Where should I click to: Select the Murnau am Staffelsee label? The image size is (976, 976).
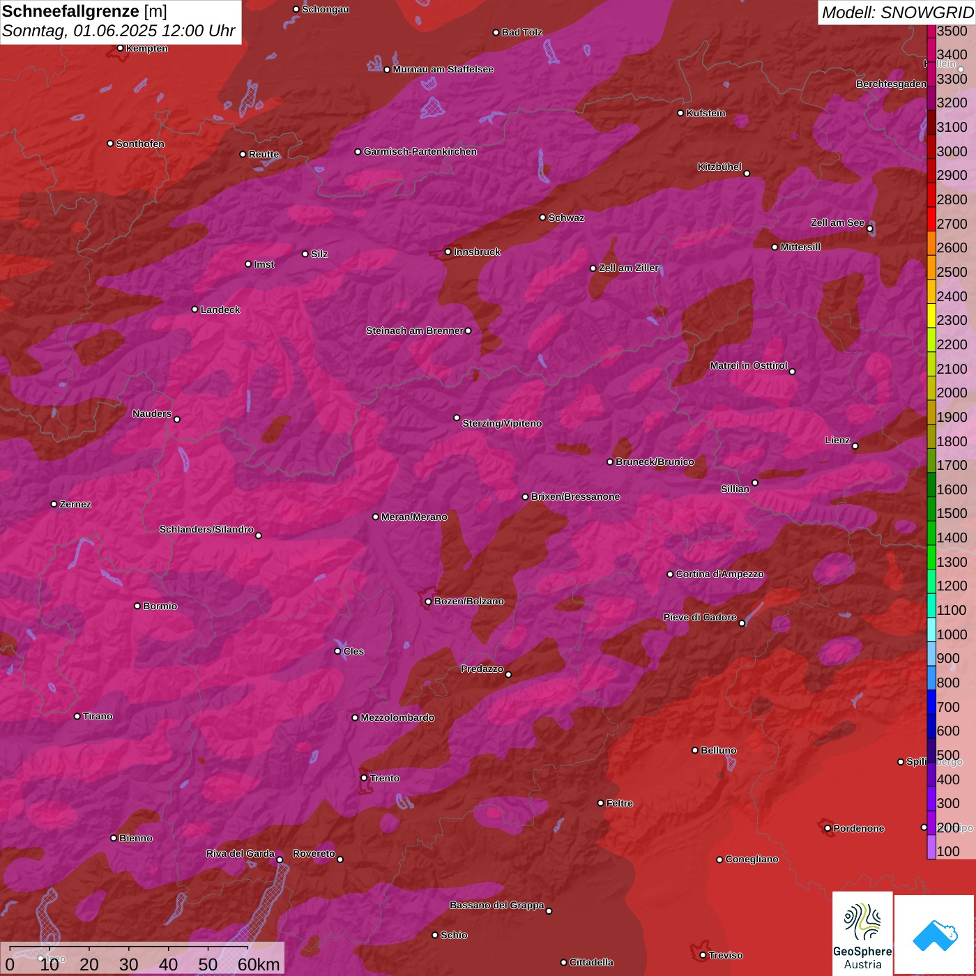443,69
